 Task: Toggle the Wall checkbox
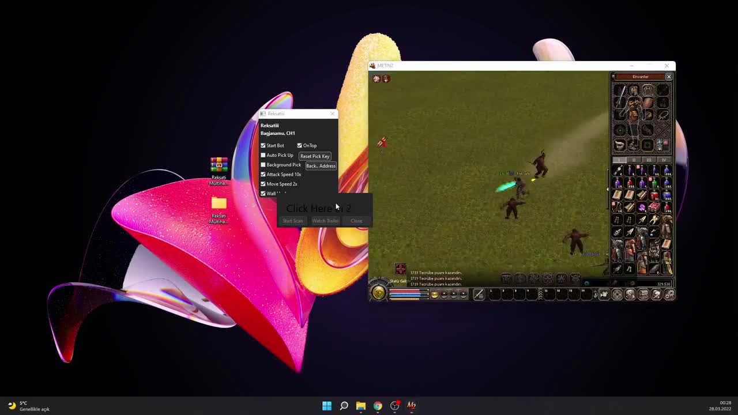263,194
